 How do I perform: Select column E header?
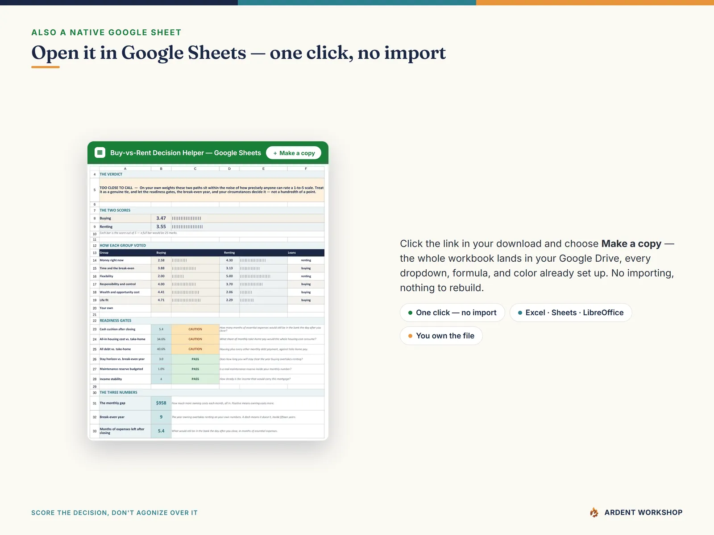click(x=263, y=169)
